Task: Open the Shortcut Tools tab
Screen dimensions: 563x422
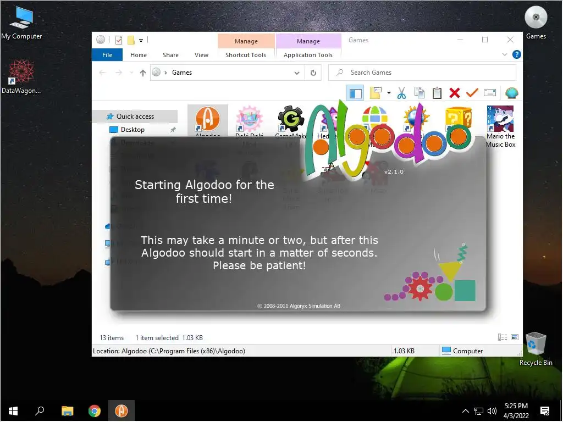Action: (x=246, y=55)
